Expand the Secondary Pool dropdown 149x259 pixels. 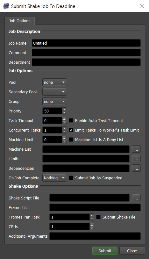click(54, 92)
